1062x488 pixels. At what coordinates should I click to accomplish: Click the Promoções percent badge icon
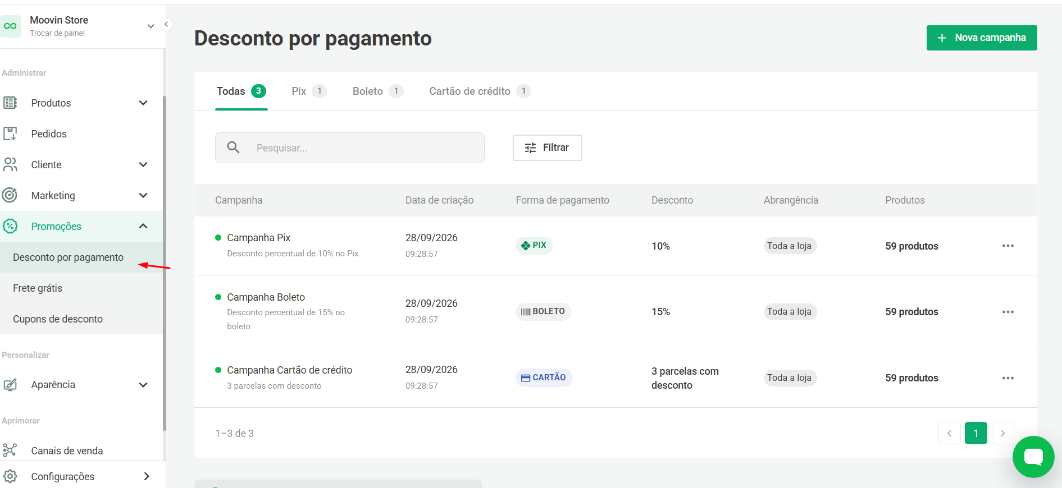10,226
